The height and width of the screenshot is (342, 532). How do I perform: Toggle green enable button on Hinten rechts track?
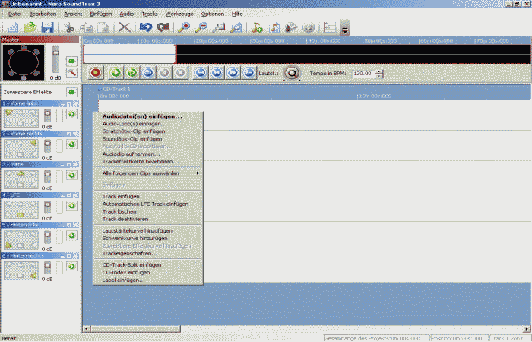click(71, 268)
